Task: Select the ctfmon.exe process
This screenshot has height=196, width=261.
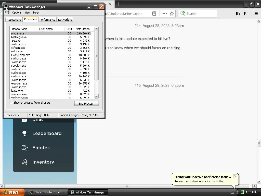Action: tap(51, 48)
